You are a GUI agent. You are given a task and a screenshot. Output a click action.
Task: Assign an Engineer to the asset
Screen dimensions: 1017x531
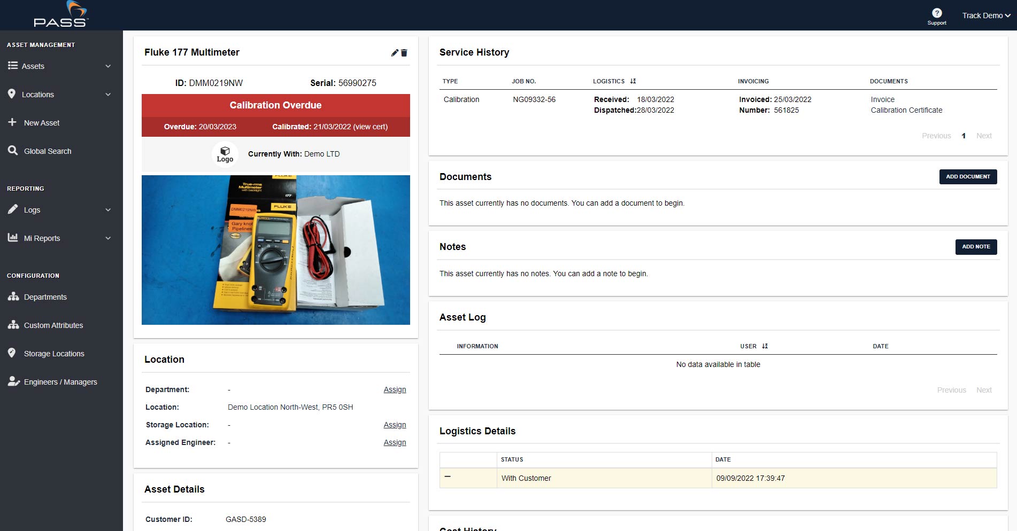[395, 442]
